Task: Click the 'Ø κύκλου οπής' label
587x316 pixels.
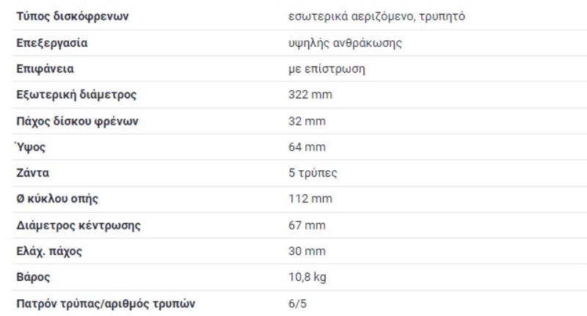Action: 57,199
